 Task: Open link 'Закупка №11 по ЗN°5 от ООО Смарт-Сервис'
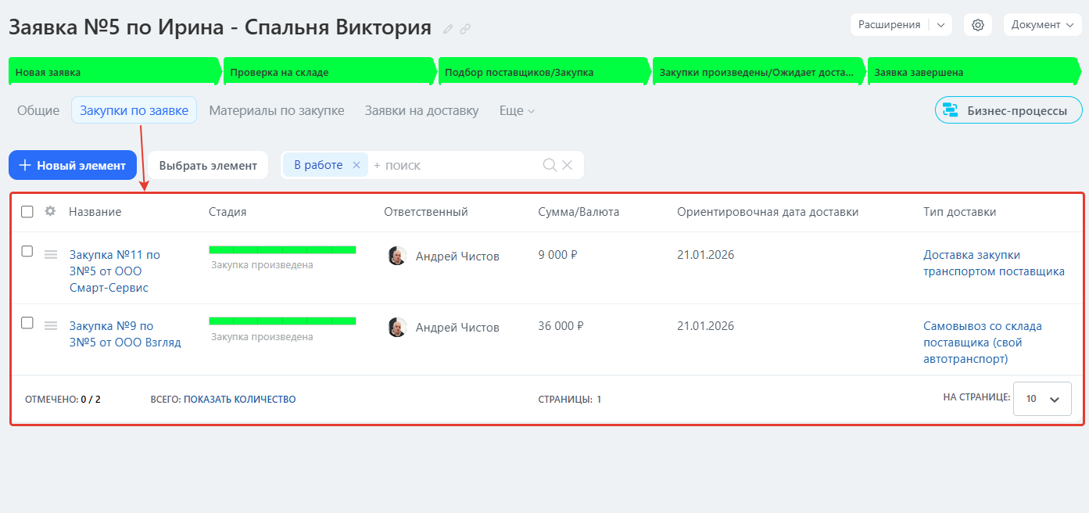click(114, 271)
